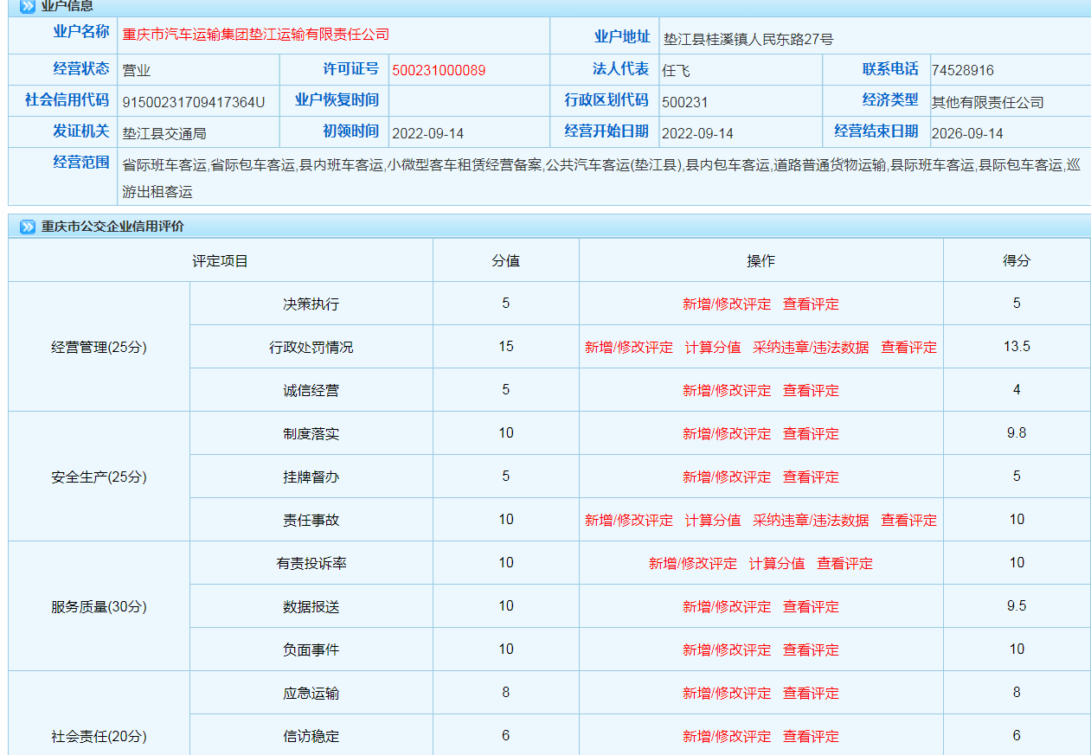Click 查看评定 for 有责投诉率
Screen dimensions: 1091x755
pyautogui.click(x=845, y=563)
